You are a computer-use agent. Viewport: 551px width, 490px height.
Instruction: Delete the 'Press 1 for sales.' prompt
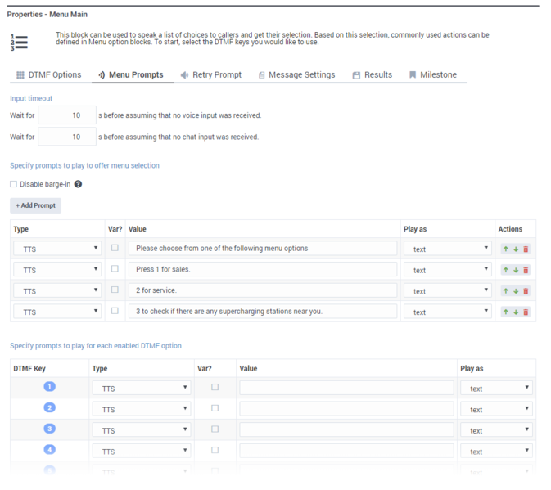[526, 270]
